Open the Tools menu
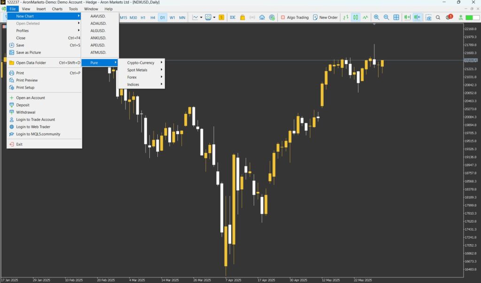Image resolution: width=481 pixels, height=283 pixels. tap(73, 9)
